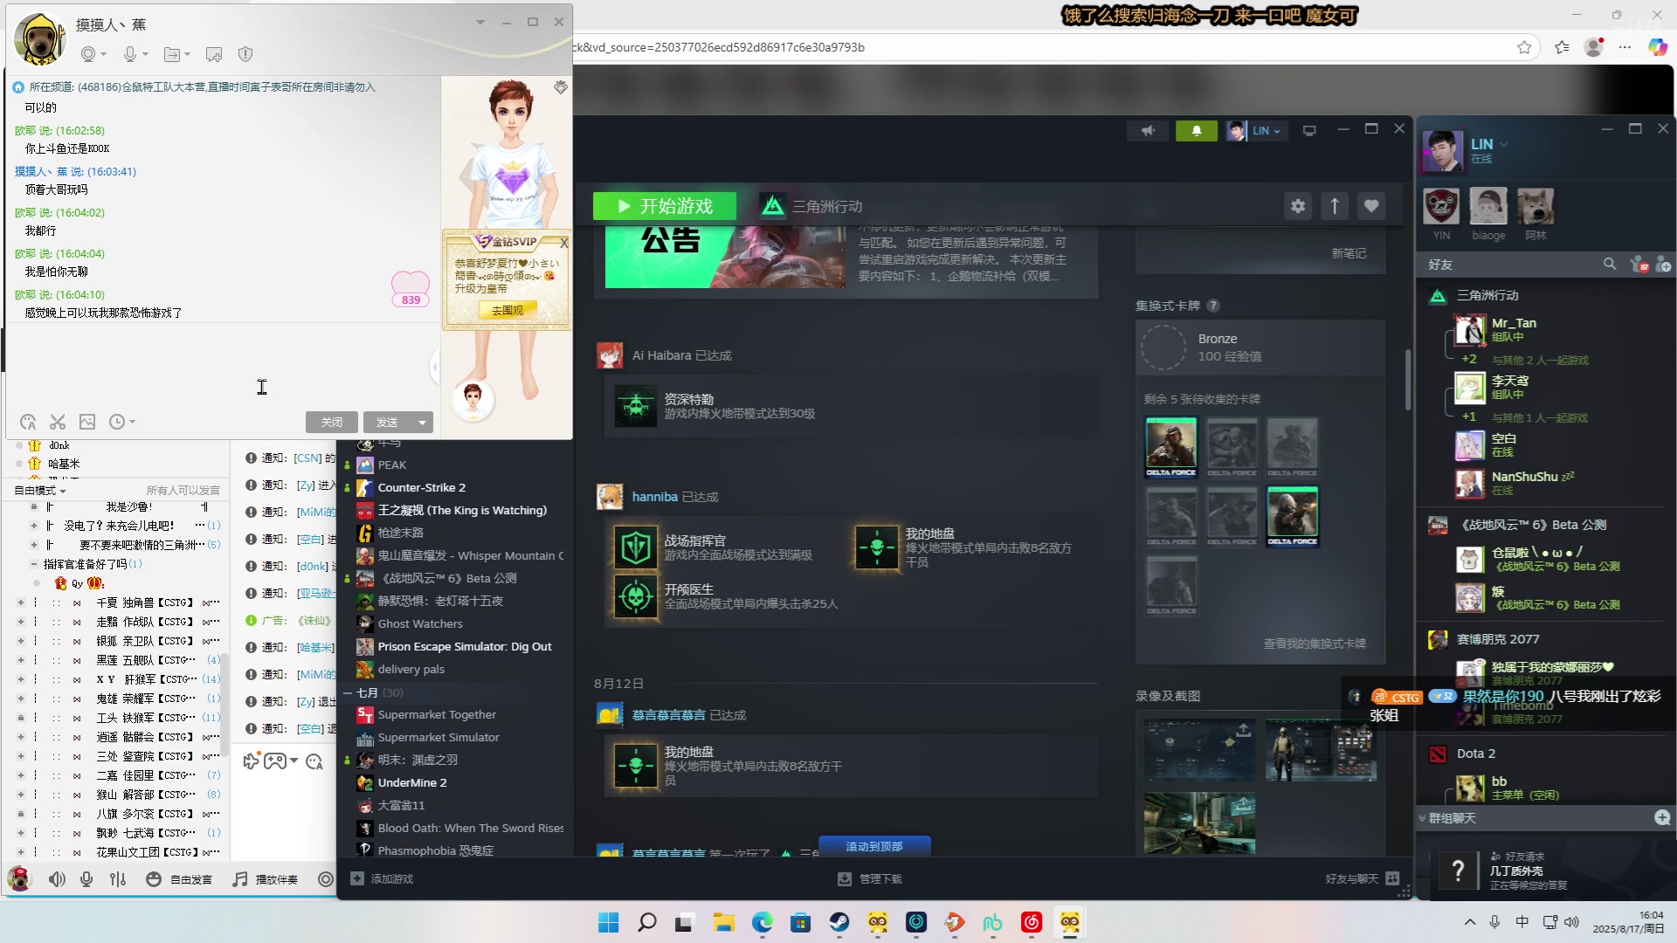
Task: Insert an image via picture icon in chat
Action: point(87,423)
